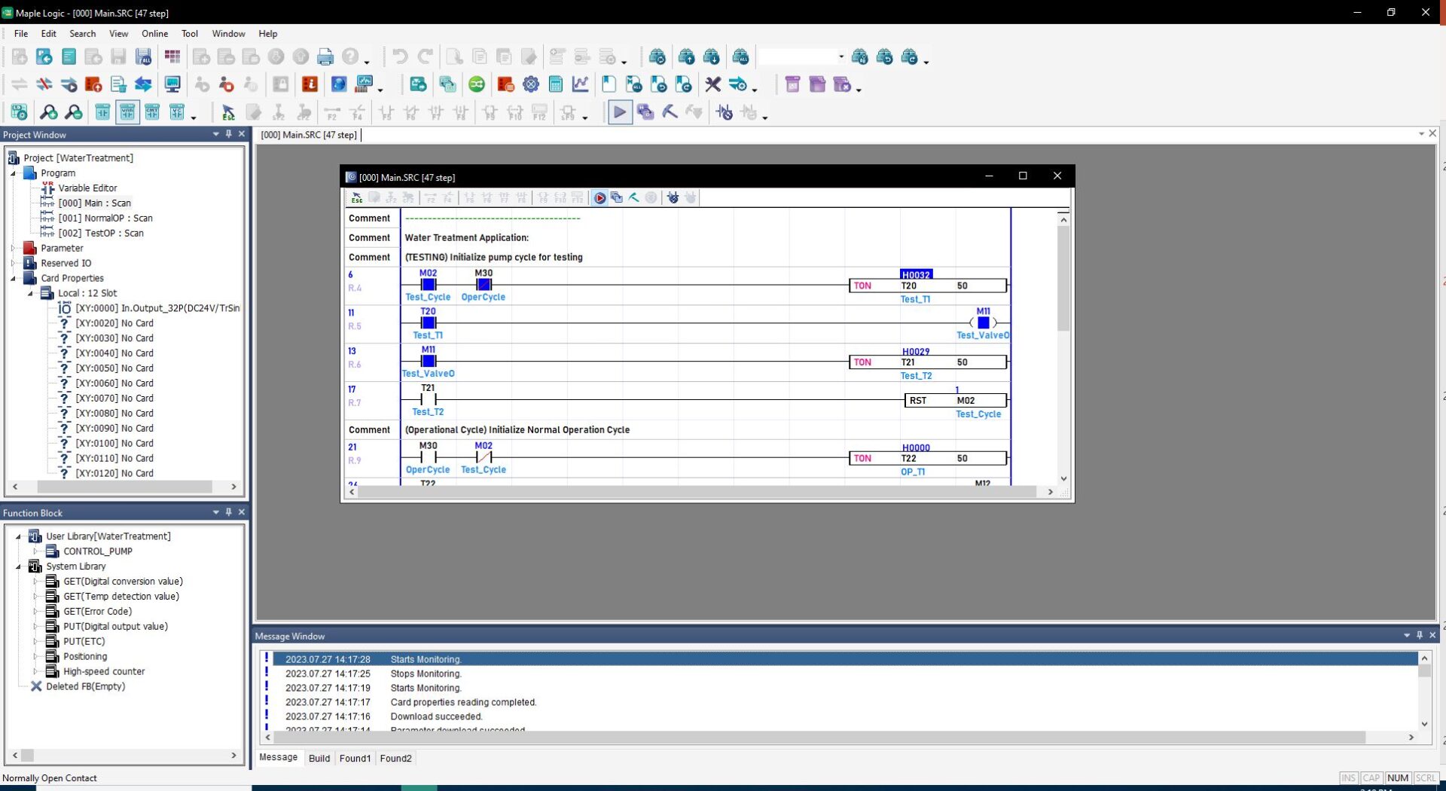Viewport: 1446px width, 791px height.
Task: Click the Find All binoculars icon
Action: click(x=741, y=56)
